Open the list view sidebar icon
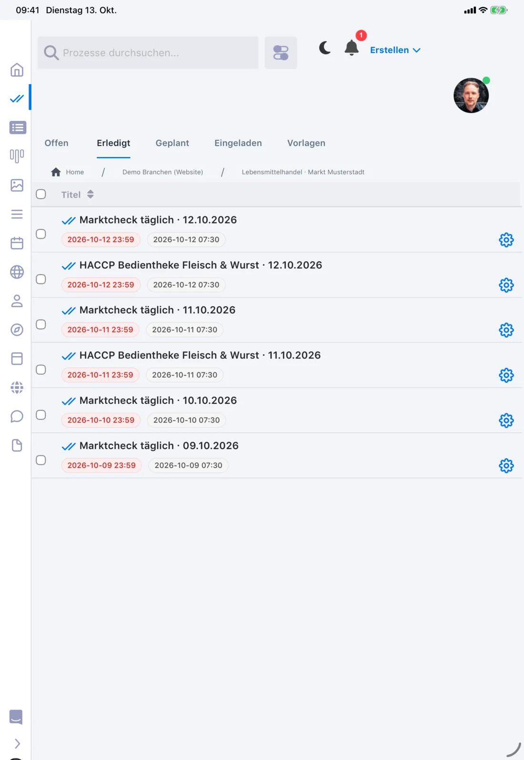This screenshot has height=760, width=524. point(18,128)
